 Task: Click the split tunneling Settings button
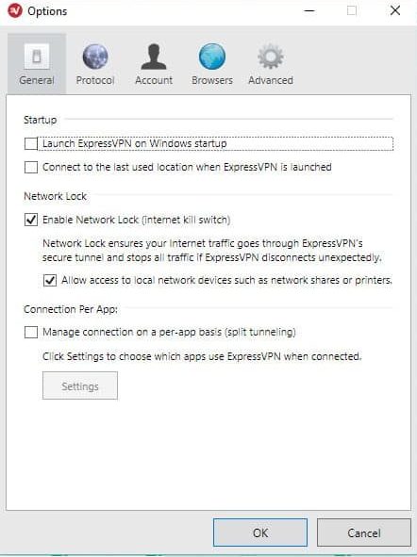[80, 385]
